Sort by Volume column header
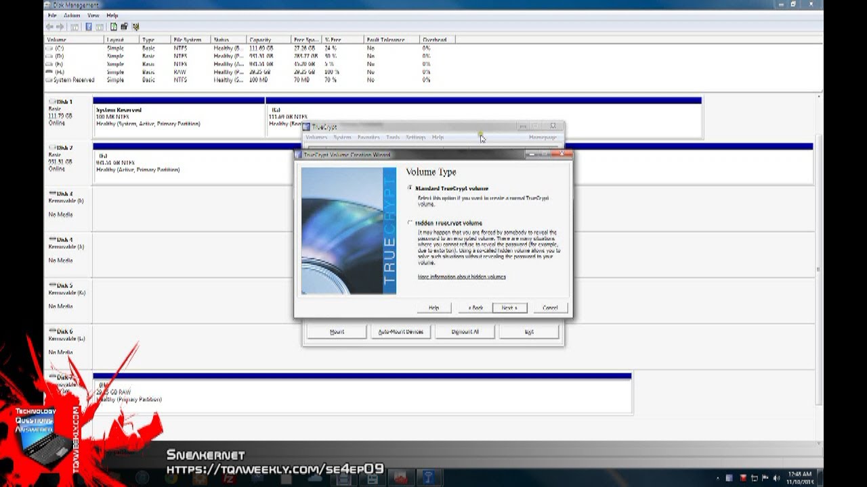This screenshot has height=487, width=867. click(x=74, y=40)
